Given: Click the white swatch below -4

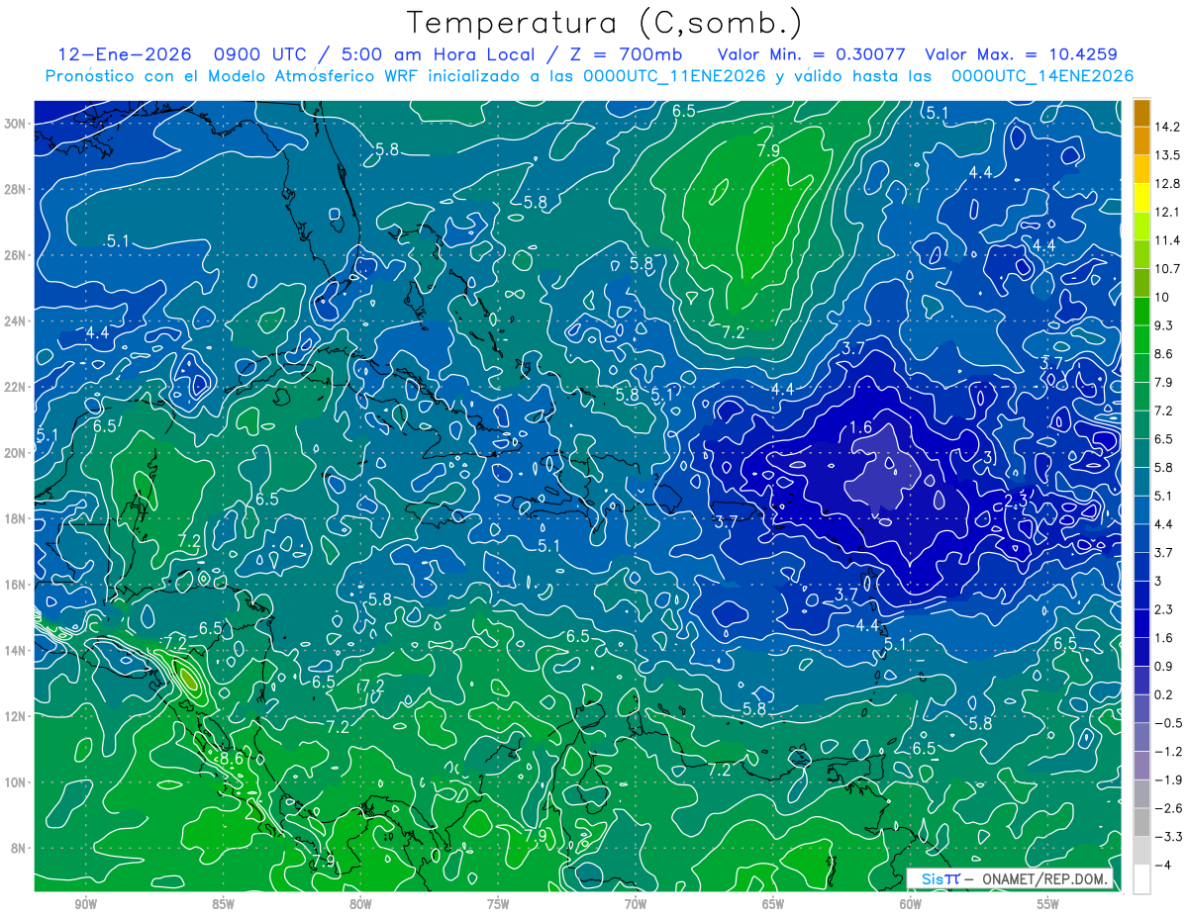Looking at the screenshot, I should click(x=1141, y=879).
